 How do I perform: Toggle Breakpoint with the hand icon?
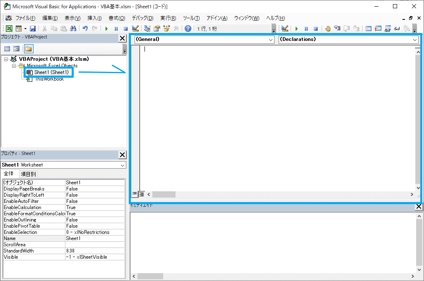328,29
